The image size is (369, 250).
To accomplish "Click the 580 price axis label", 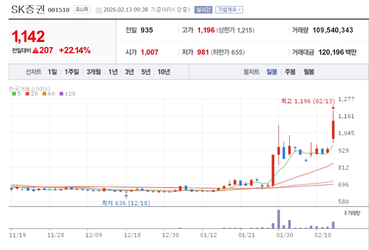I will click(344, 202).
